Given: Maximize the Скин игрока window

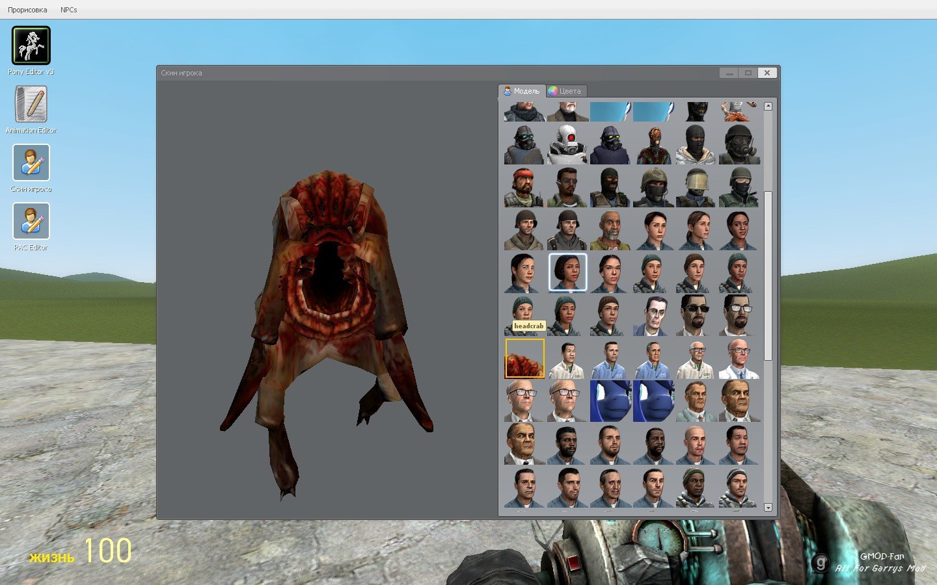Looking at the screenshot, I should click(x=748, y=73).
